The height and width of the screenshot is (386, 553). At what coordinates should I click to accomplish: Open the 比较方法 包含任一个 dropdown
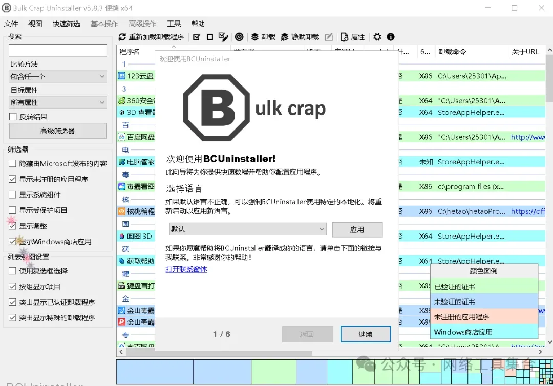tap(58, 76)
